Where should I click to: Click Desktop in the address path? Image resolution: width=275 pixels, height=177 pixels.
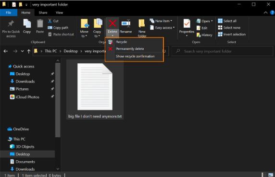click(71, 51)
